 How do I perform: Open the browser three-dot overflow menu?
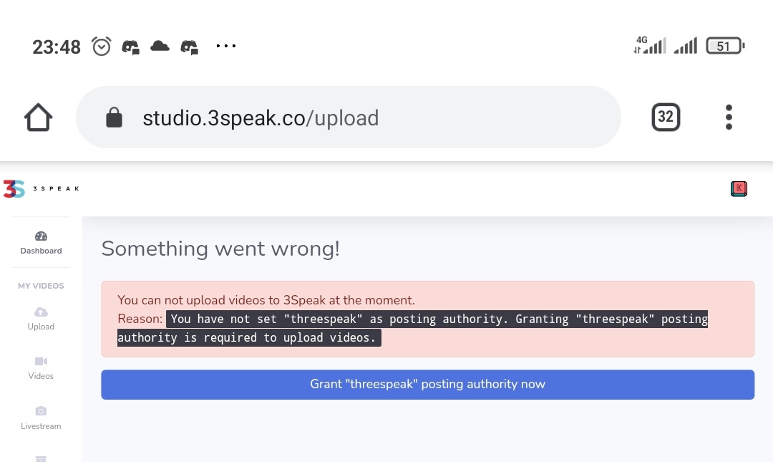(x=729, y=117)
